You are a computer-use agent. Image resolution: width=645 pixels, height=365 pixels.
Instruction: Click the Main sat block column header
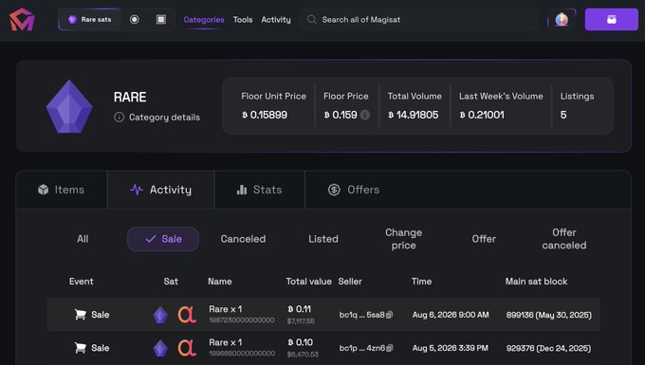(537, 282)
